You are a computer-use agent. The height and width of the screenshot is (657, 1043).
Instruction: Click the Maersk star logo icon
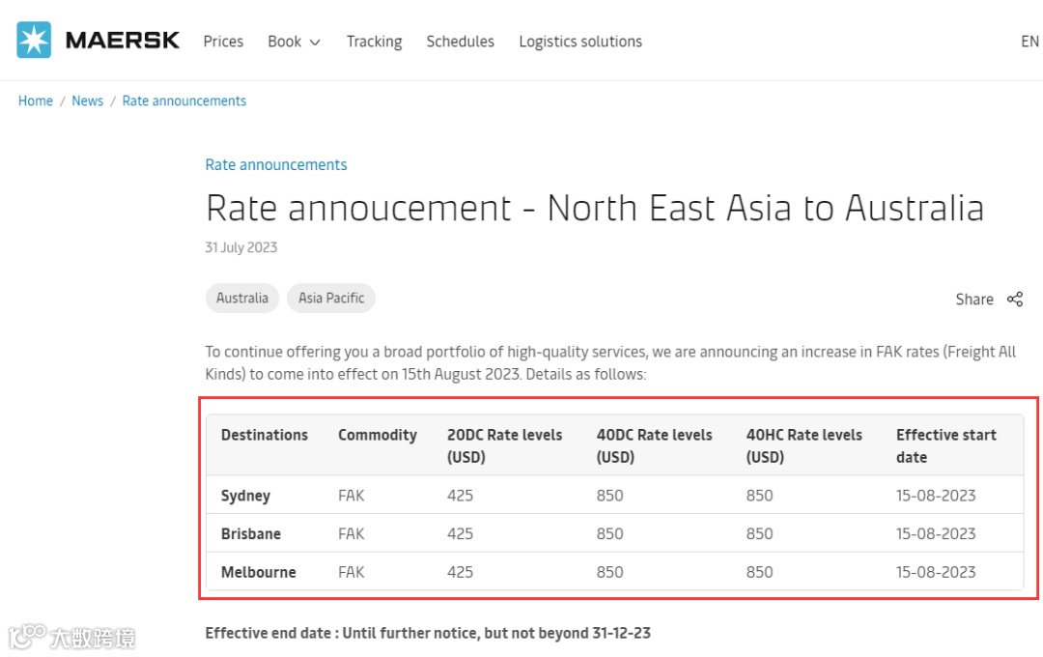(34, 41)
